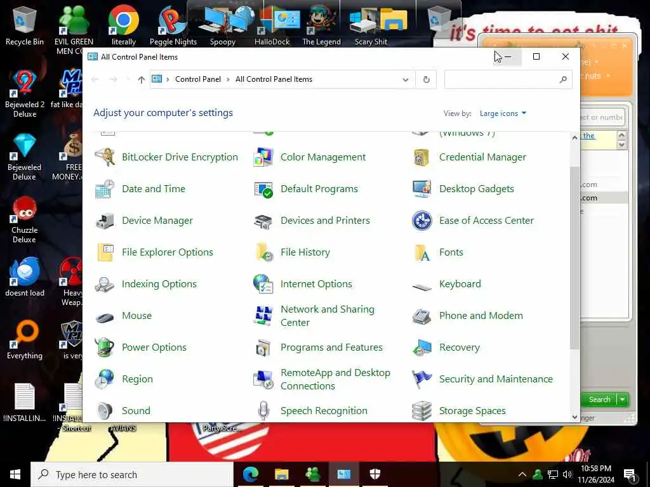Screen dimensions: 650x487
Task: Select the doesnt load Thunderbird shortcut
Action: [25, 277]
